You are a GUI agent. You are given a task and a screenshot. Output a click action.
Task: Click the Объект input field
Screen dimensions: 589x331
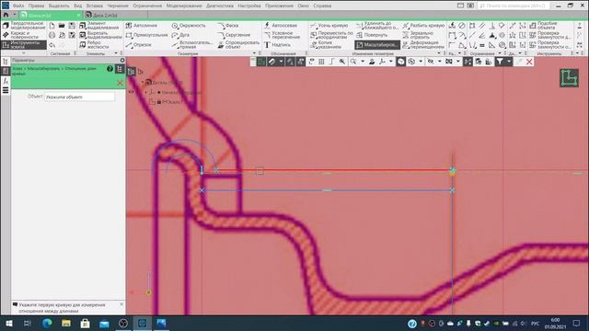80,97
